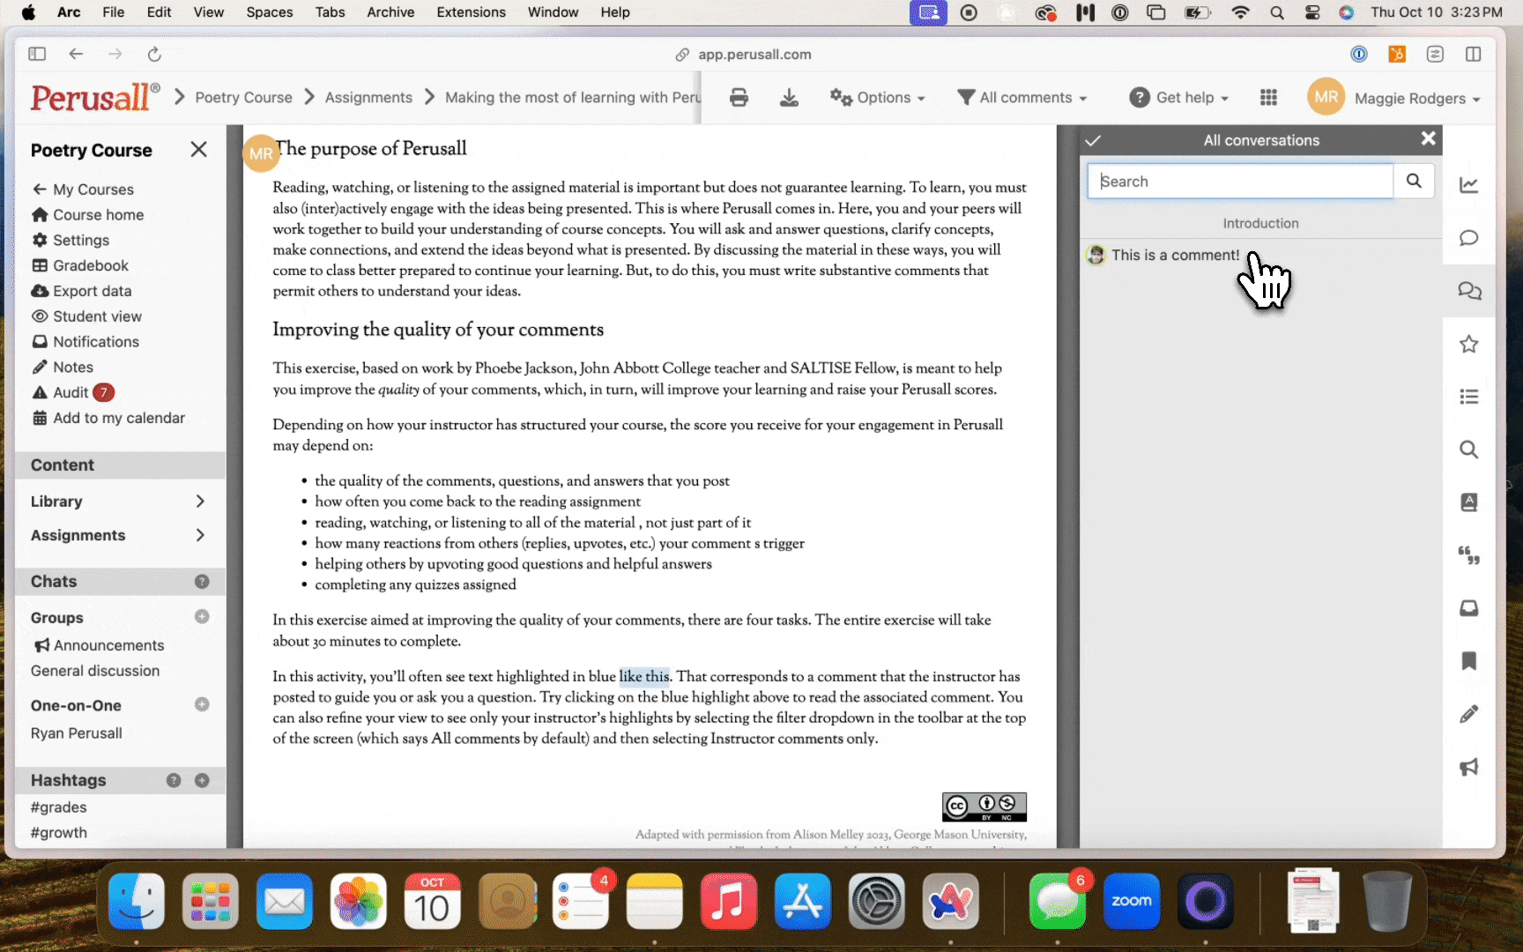The width and height of the screenshot is (1523, 952).
Task: Open Chats help question icon
Action: pyautogui.click(x=202, y=582)
